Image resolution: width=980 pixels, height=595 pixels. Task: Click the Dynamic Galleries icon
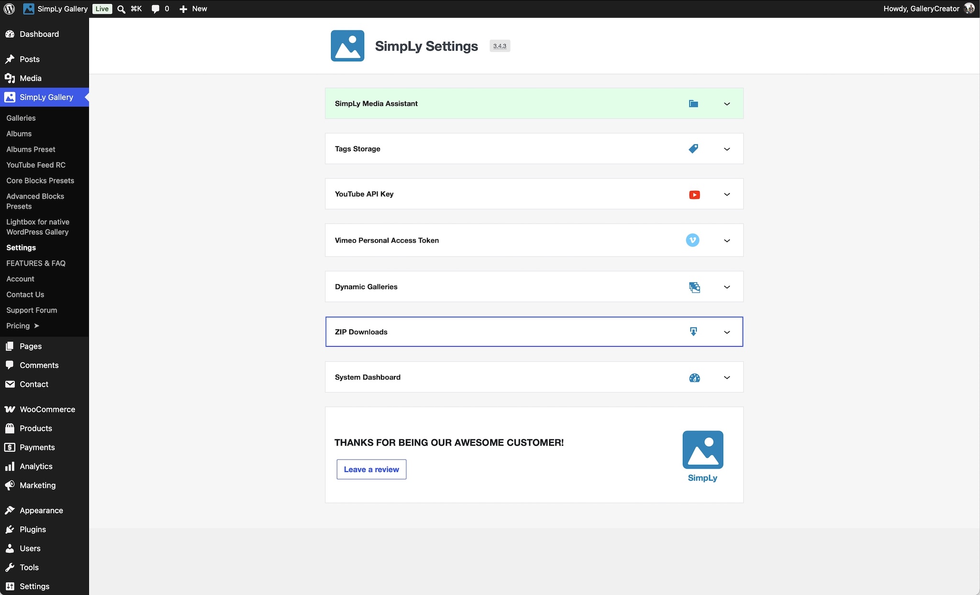pyautogui.click(x=694, y=287)
